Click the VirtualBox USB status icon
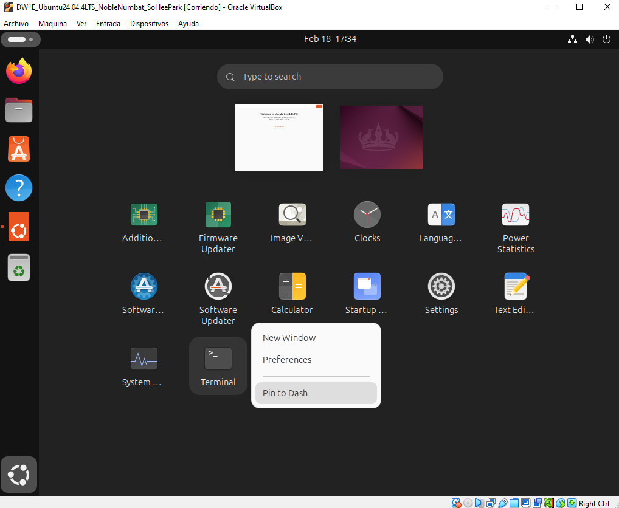The width and height of the screenshot is (619, 508). coord(502,503)
